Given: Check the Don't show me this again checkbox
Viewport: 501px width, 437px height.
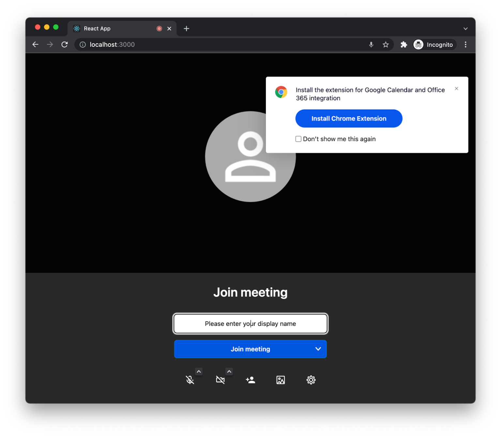Looking at the screenshot, I should [x=298, y=139].
